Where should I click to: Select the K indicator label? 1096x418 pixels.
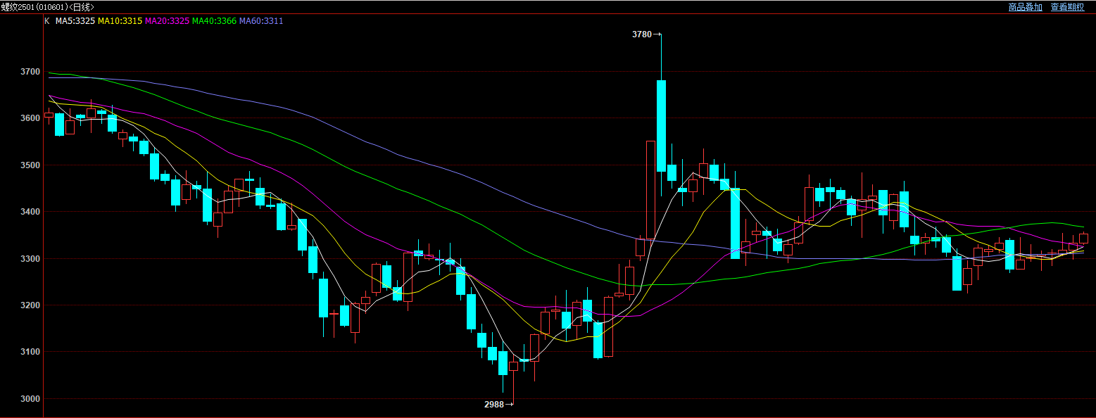(x=47, y=21)
